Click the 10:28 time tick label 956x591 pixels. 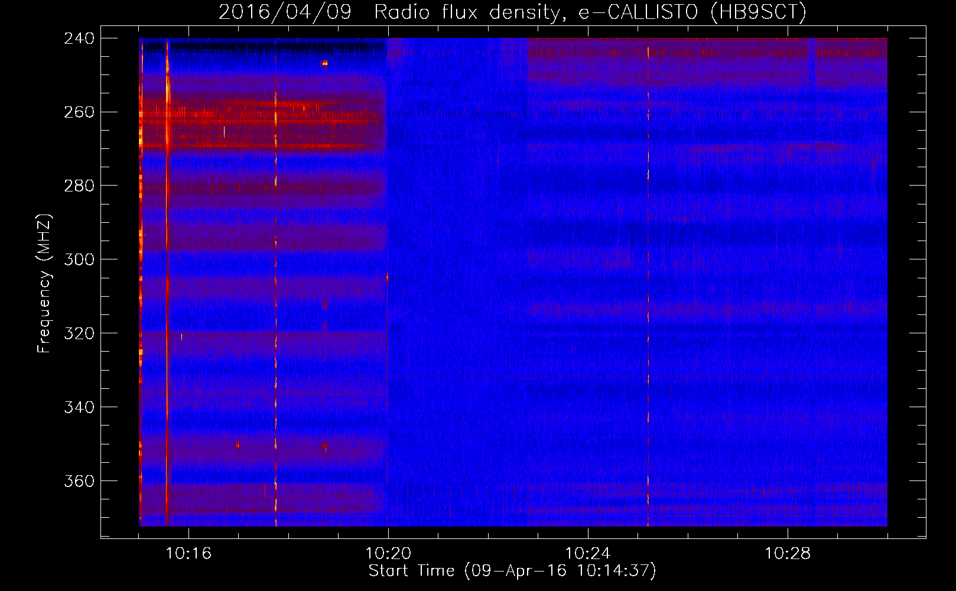pos(788,554)
